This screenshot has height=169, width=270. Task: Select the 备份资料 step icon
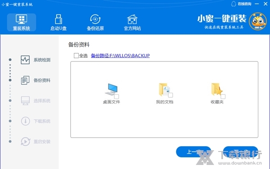[x=25, y=80]
